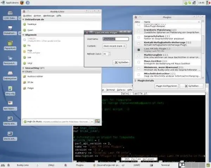This screenshot has height=168, width=211.
Task: Click the trash icon in bottom panel corner
Action: [x=208, y=165]
